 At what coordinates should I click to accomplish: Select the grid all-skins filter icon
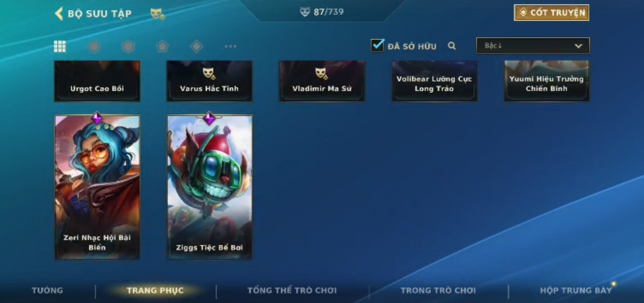pos(60,46)
